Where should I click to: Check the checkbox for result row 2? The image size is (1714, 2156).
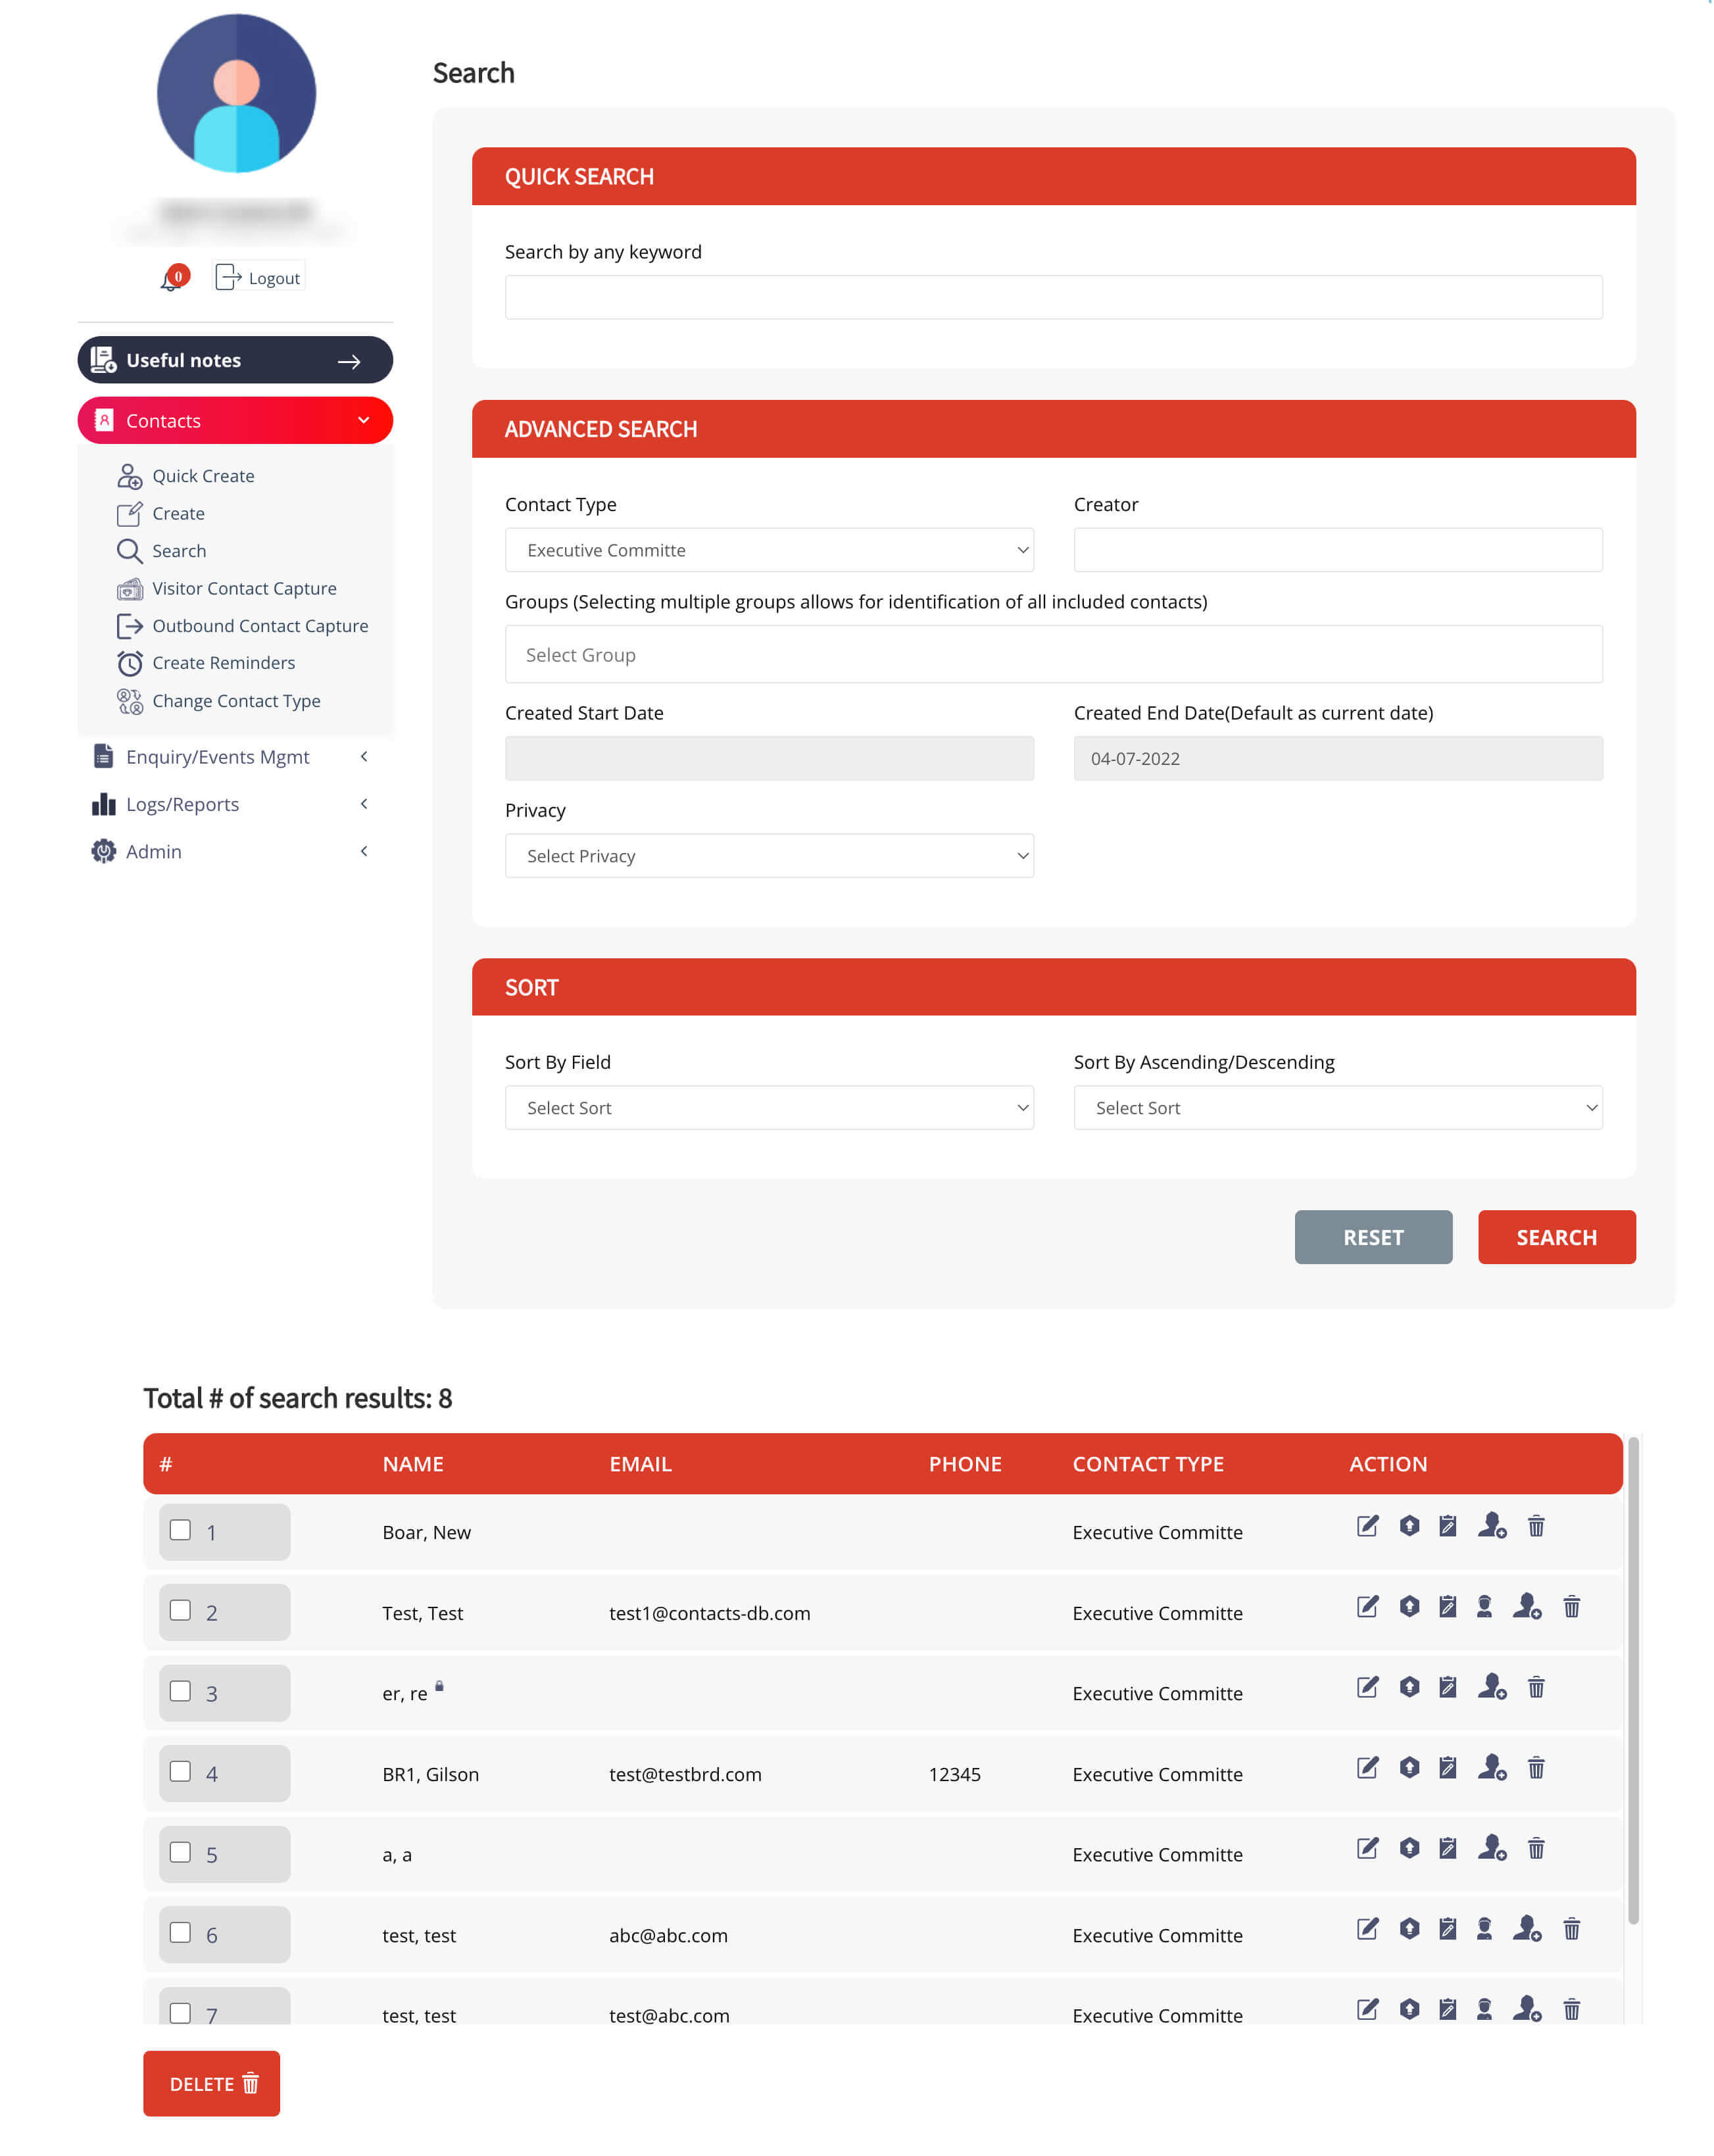(x=181, y=1611)
